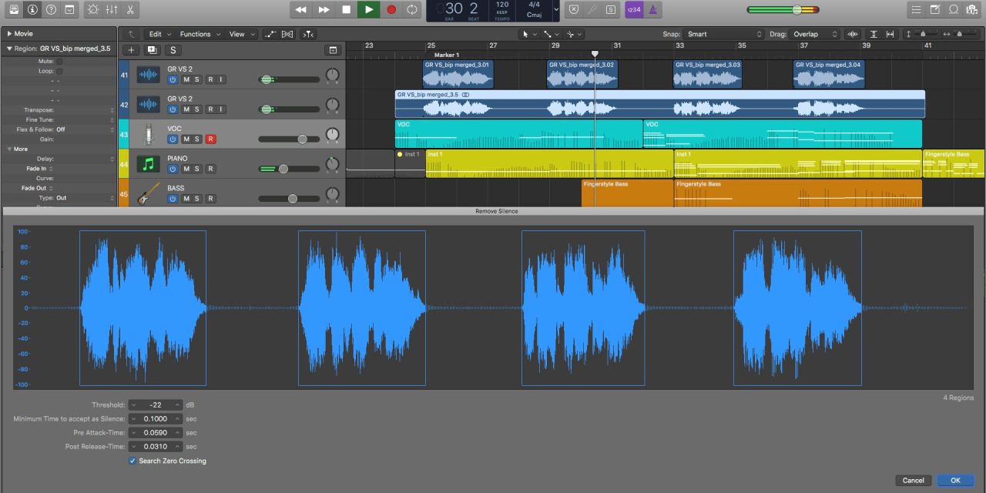Start playback with the green Play button
This screenshot has width=986, height=493.
tap(368, 9)
